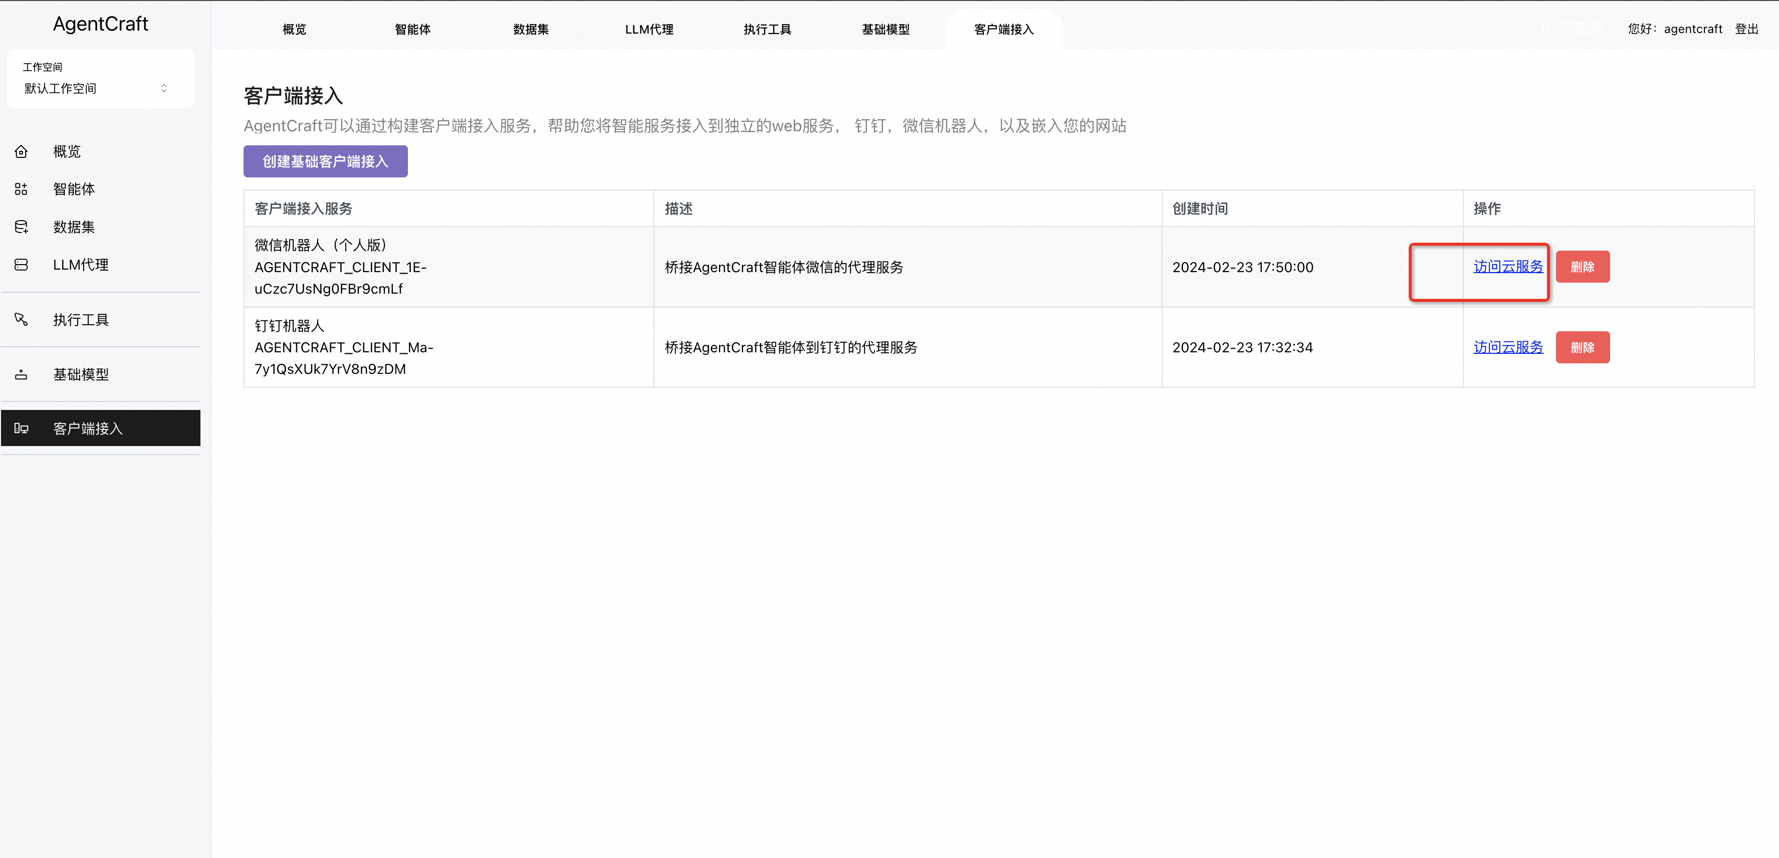Go to the LLM代理 top tab
The height and width of the screenshot is (858, 1779).
(649, 30)
